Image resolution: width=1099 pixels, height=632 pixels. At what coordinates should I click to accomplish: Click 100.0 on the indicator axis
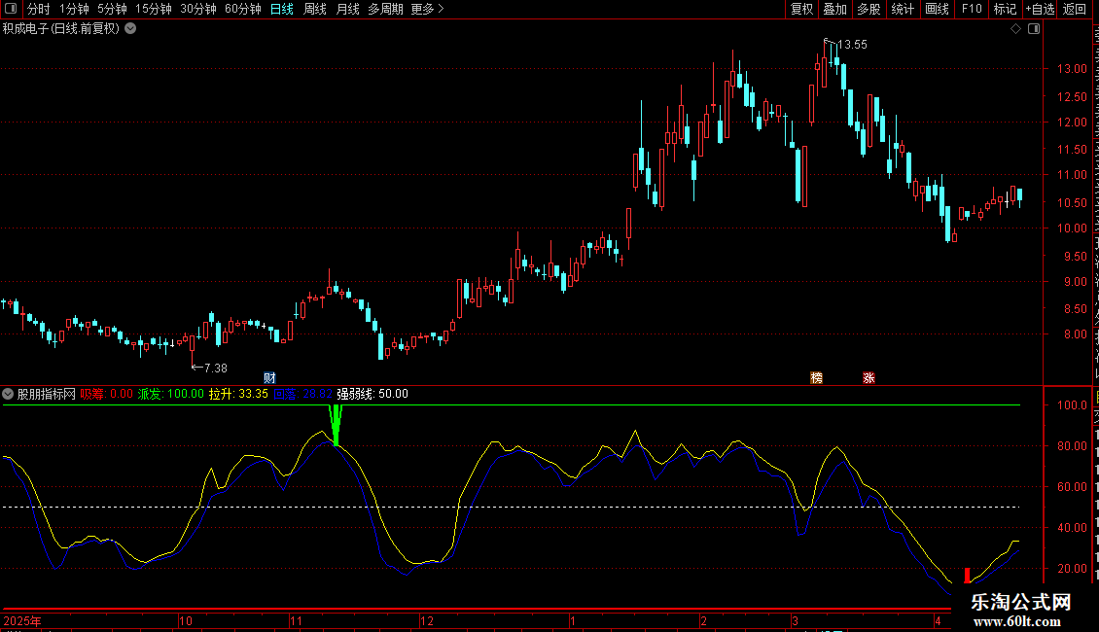pos(1072,405)
